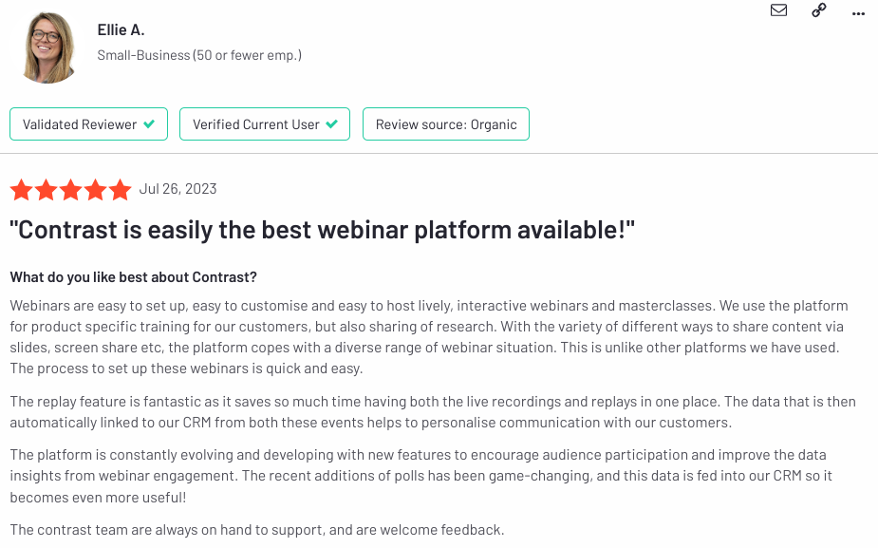Click the third orange rating star
Image resolution: width=878 pixels, height=548 pixels.
pyautogui.click(x=70, y=189)
